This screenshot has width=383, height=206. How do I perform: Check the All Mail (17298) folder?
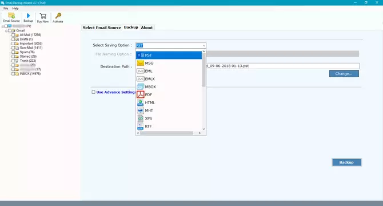point(13,35)
